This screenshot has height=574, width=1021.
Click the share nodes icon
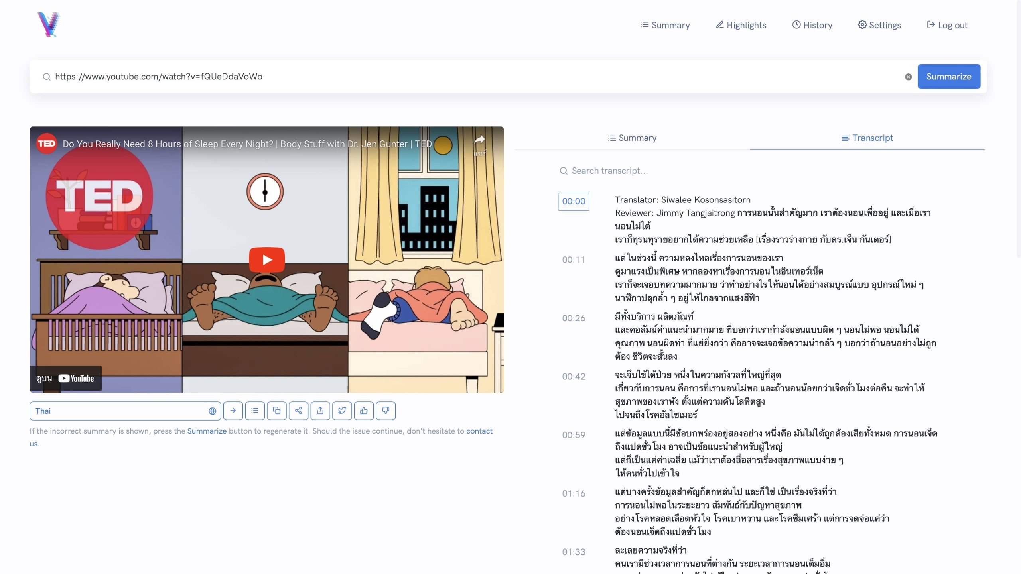coord(298,411)
